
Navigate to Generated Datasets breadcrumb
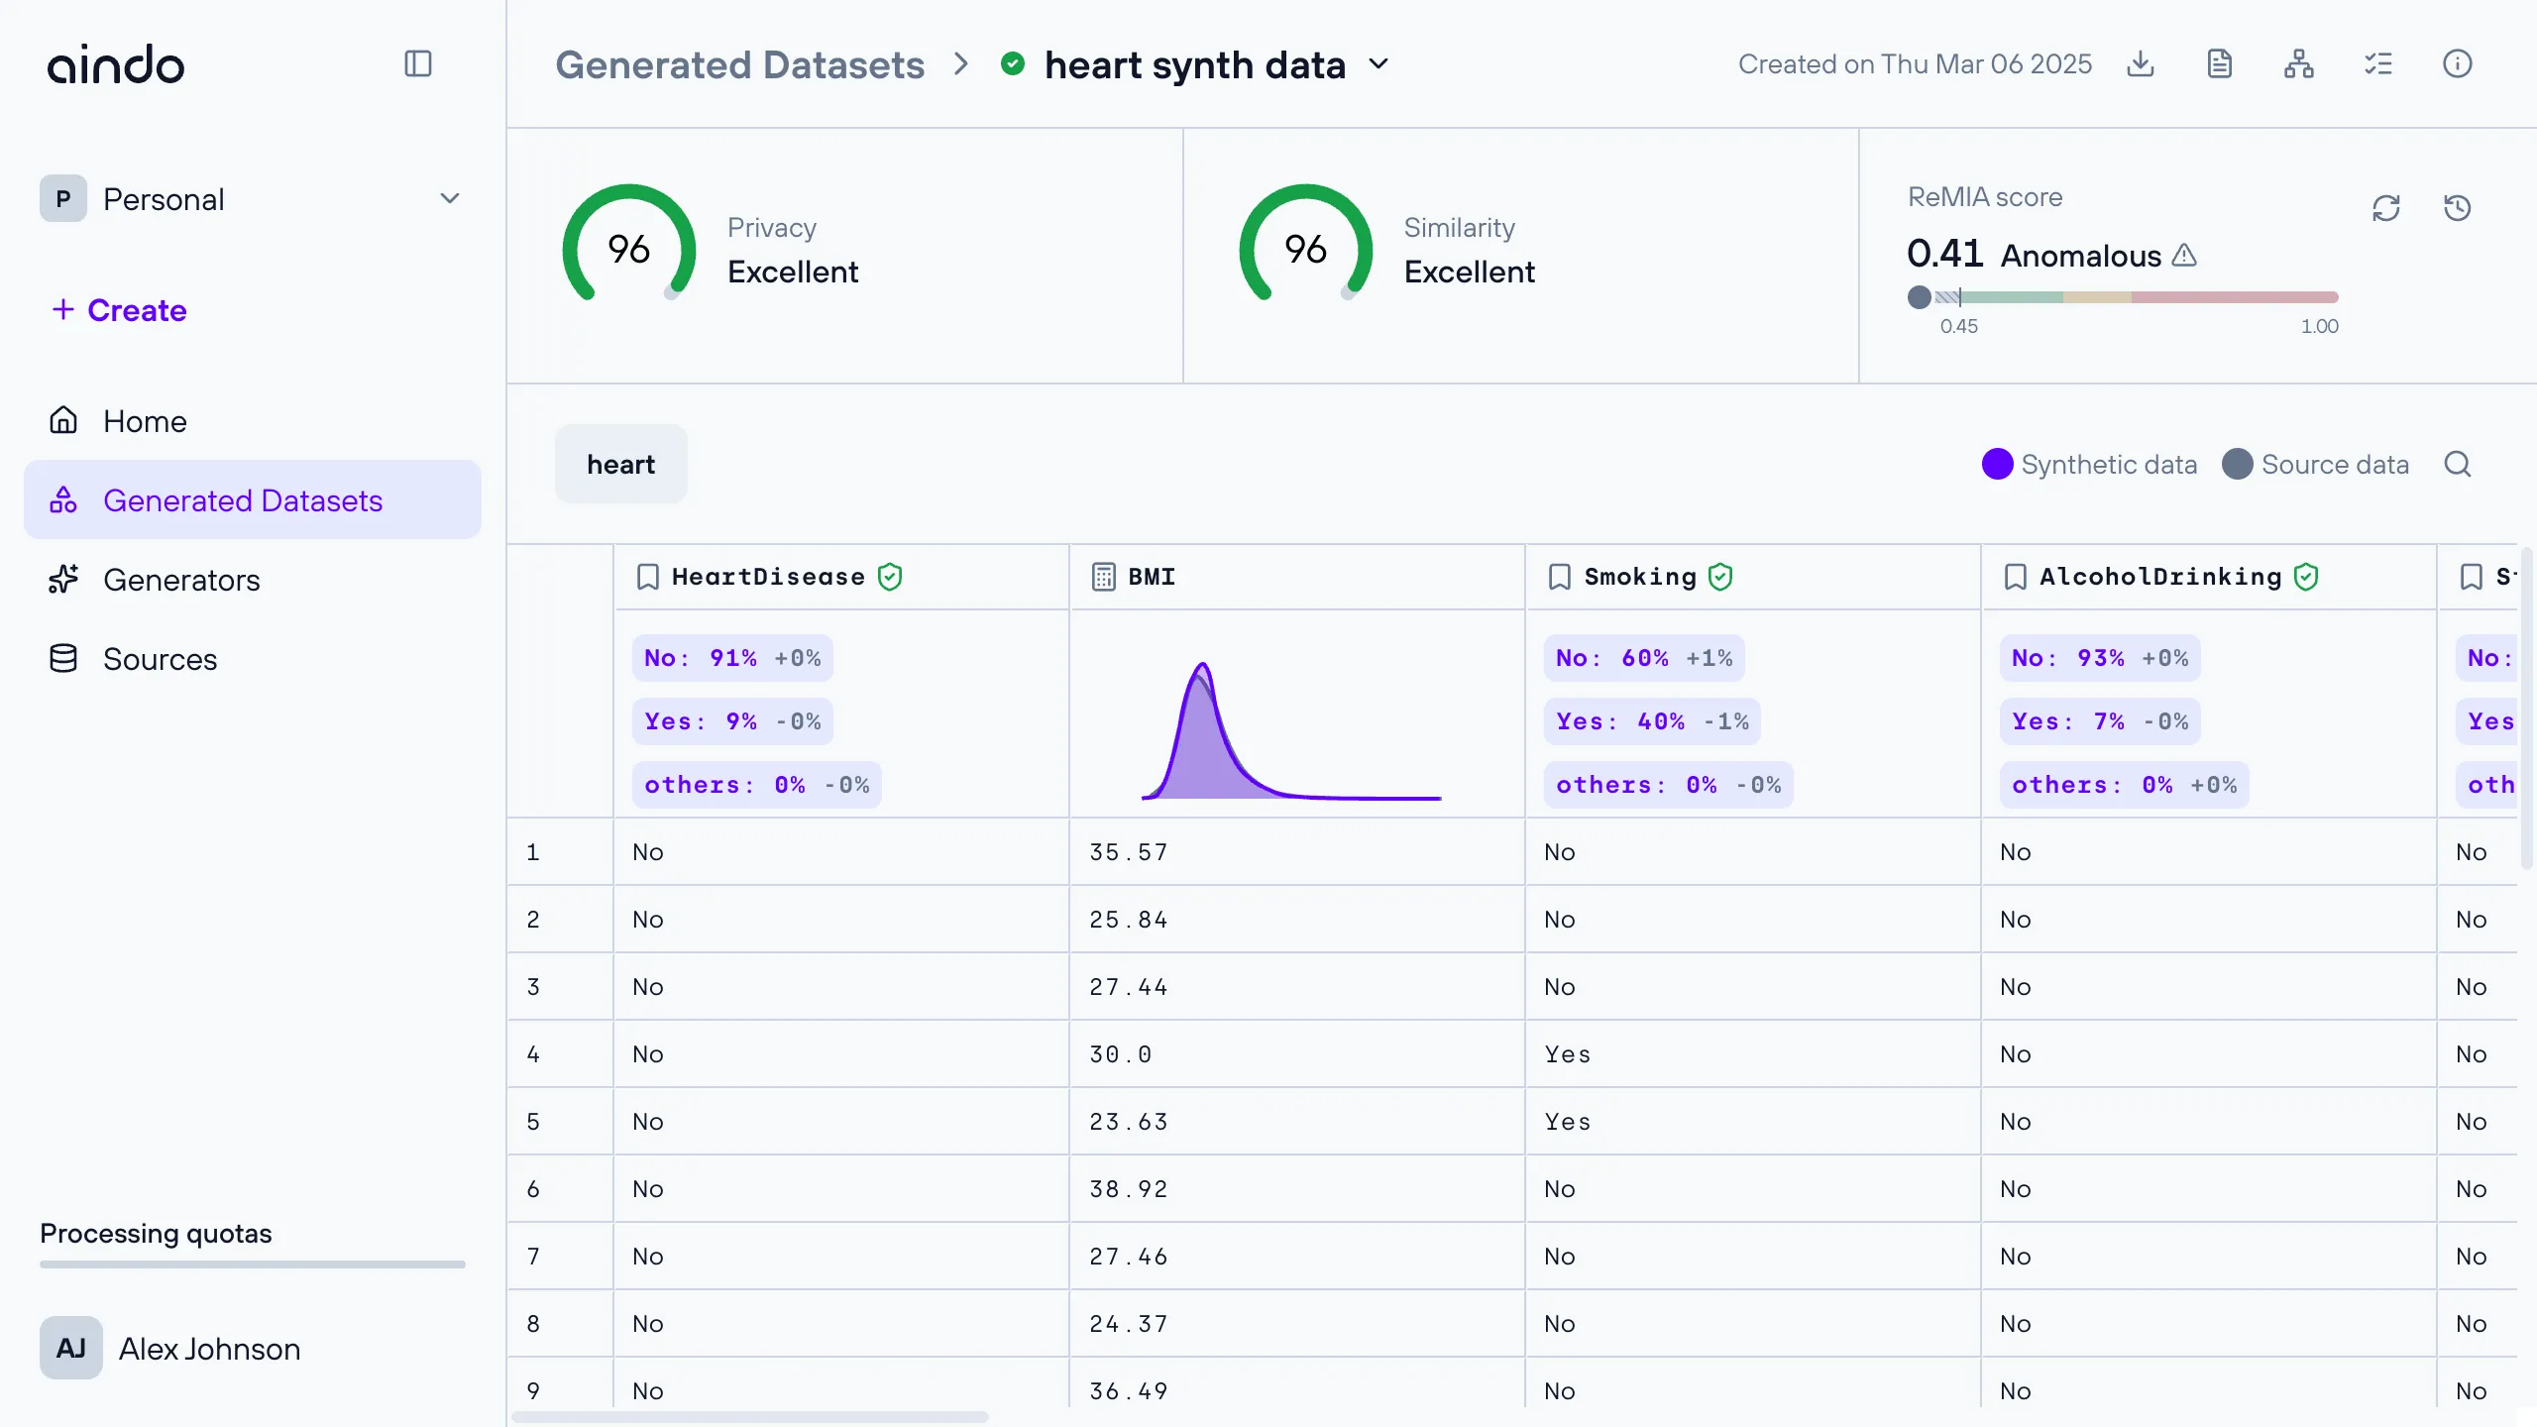pyautogui.click(x=739, y=64)
